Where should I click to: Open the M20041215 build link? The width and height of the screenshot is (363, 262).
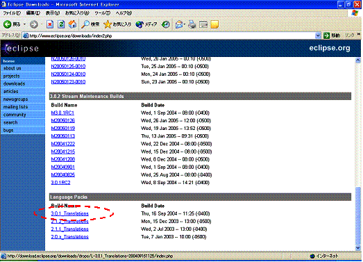(x=63, y=152)
